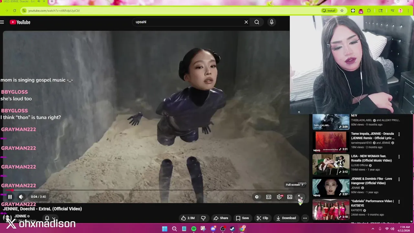Click the browser address bar URL
This screenshot has width=414, height=233.
pyautogui.click(x=54, y=11)
